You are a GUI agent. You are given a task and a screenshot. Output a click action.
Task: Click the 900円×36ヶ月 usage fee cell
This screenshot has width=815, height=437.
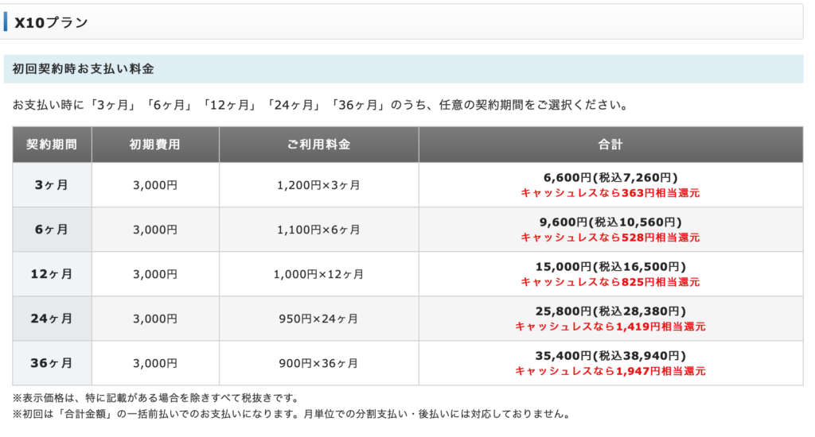point(318,364)
